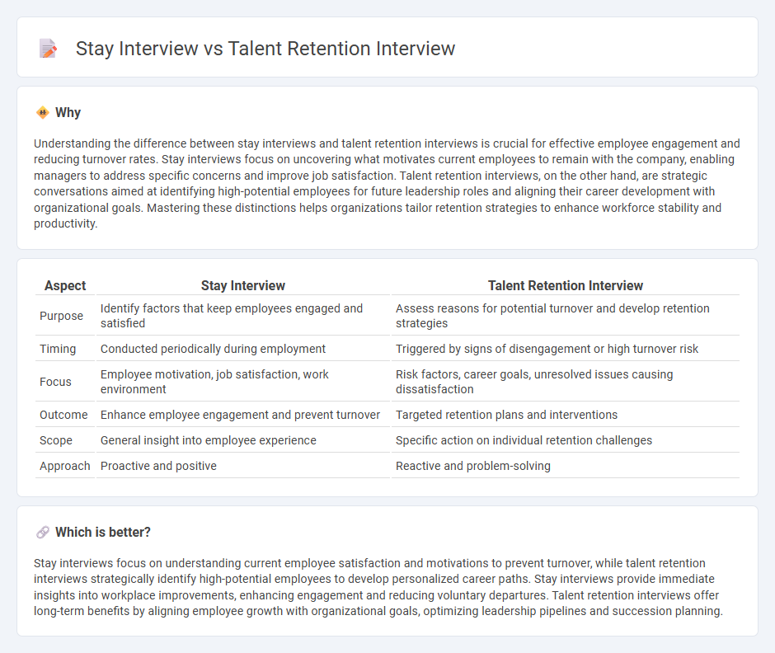Click cell 'Reactive and problem-solving'
Viewport: 775px width, 653px height.
click(x=566, y=466)
